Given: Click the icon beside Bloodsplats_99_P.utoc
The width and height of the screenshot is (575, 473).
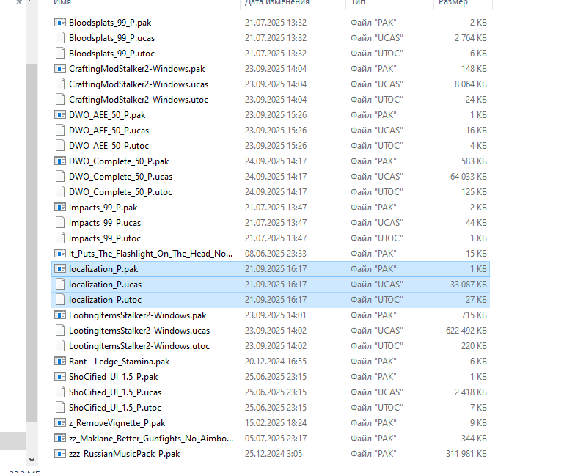Looking at the screenshot, I should tap(60, 53).
